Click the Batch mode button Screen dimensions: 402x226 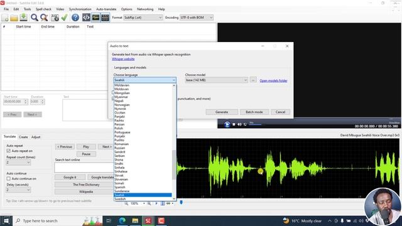tap(254, 112)
